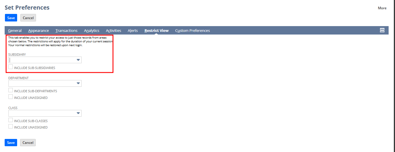Toggle Include Unassigned under Department
Viewport: 395px width, 152px height.
pyautogui.click(x=11, y=97)
